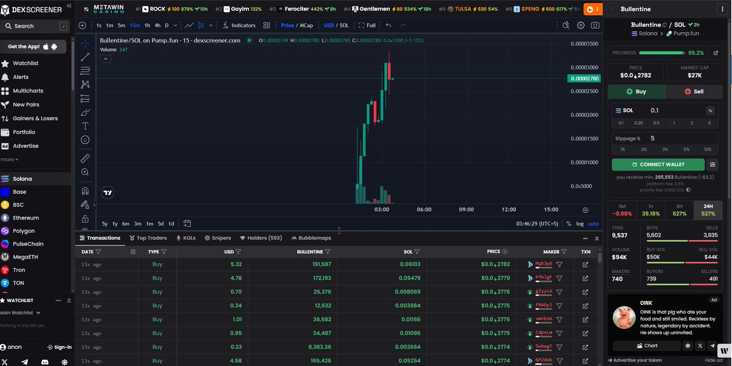Open the chart layout grid selector
The image size is (732, 366).
267,26
